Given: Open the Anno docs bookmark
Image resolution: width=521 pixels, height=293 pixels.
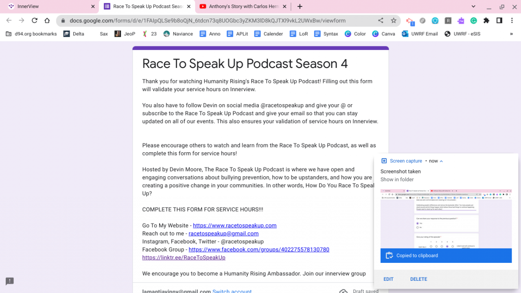Looking at the screenshot, I should 210,34.
